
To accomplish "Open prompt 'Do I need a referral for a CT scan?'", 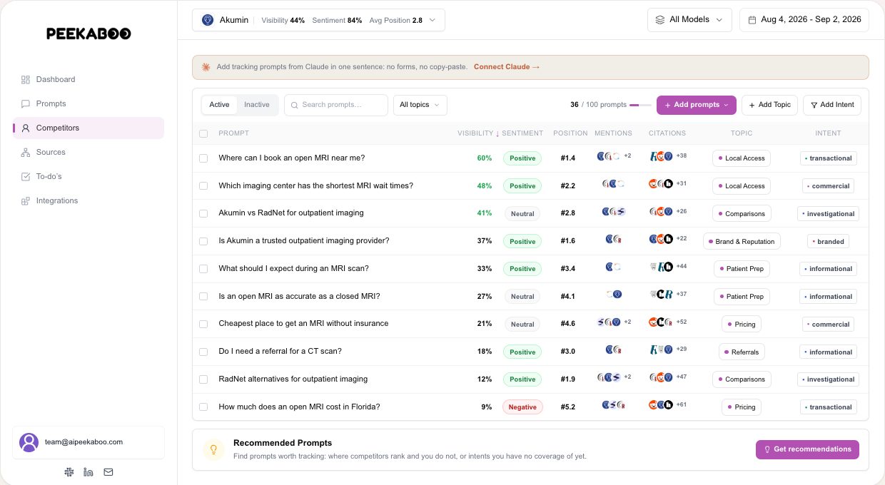I will (280, 351).
